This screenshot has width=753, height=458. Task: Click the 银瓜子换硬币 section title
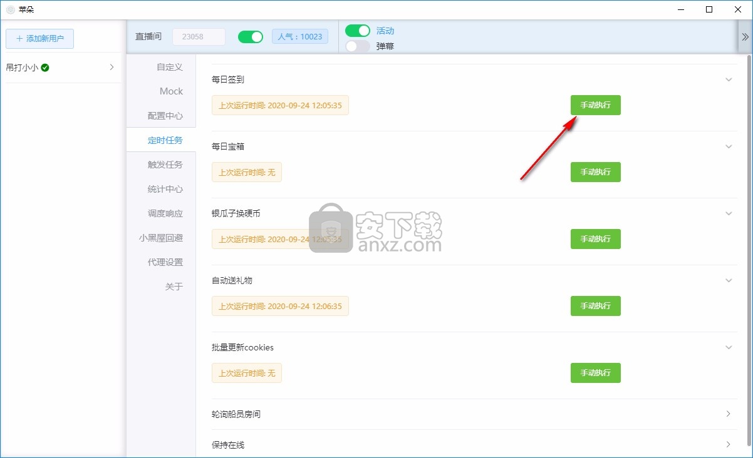pos(236,213)
